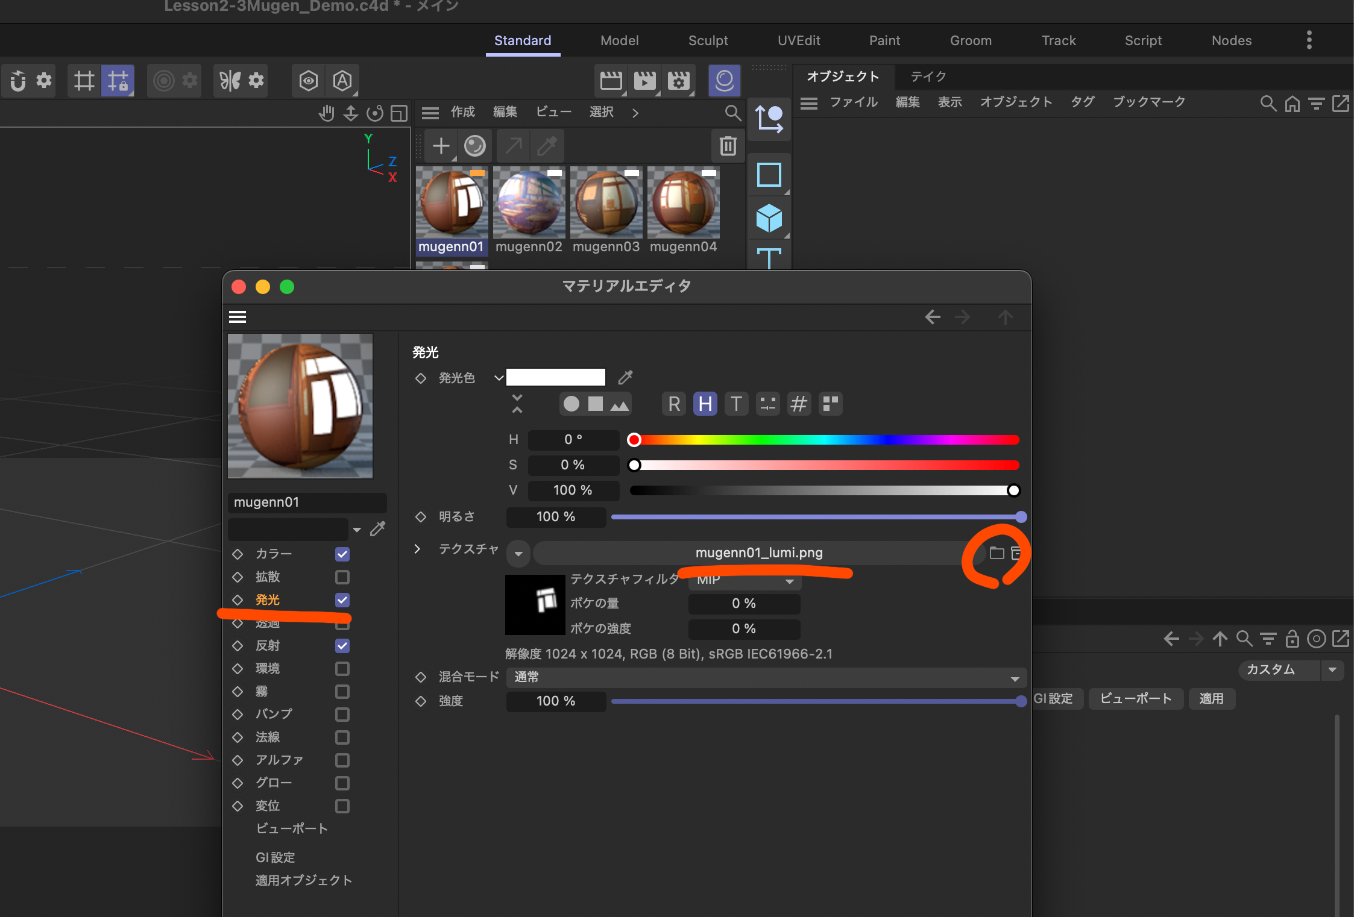The image size is (1354, 917).
Task: Switch the color picker to HSV mode (H)
Action: pyautogui.click(x=705, y=404)
